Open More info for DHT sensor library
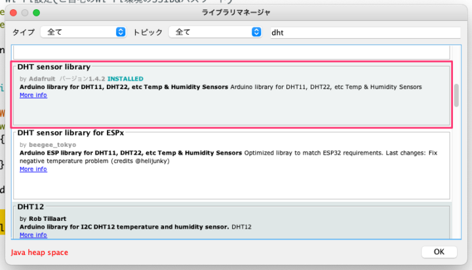 pos(33,95)
